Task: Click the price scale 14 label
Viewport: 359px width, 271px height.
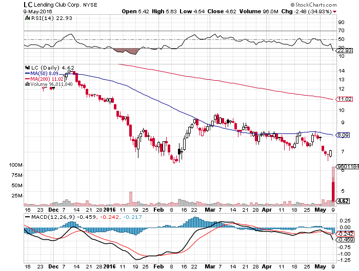Action: [342, 71]
